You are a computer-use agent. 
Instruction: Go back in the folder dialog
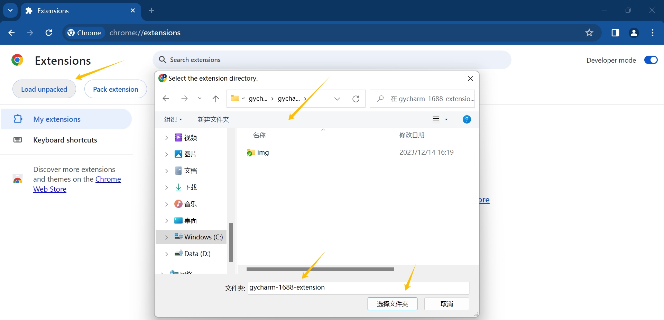point(166,99)
